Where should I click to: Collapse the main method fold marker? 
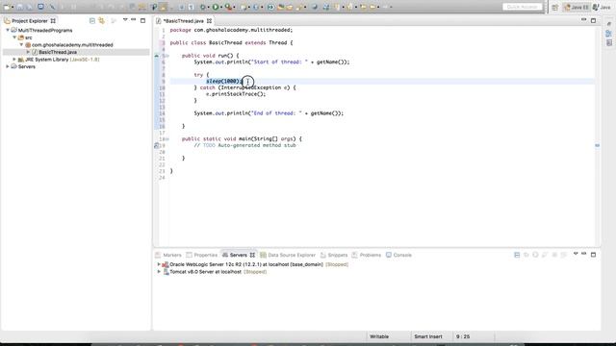click(167, 138)
